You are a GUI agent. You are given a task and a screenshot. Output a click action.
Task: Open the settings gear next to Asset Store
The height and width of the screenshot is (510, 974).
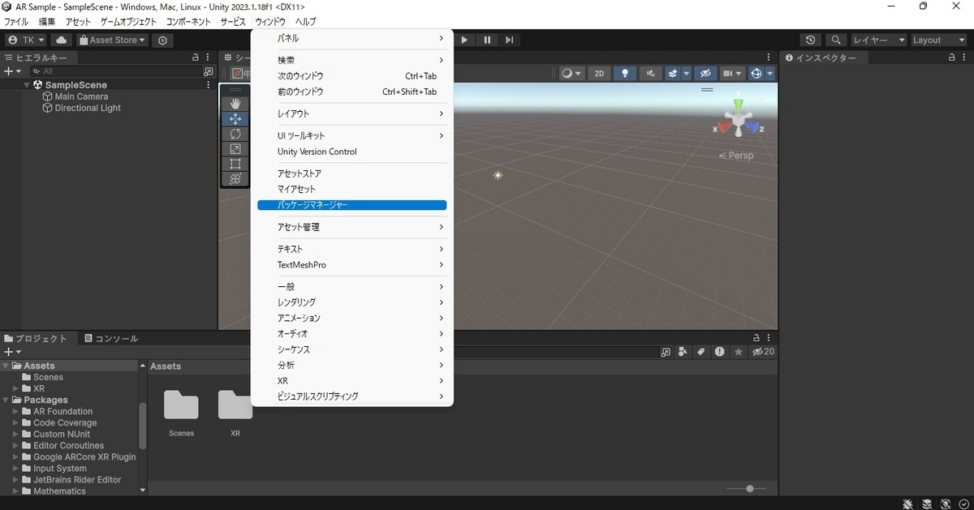pos(162,40)
